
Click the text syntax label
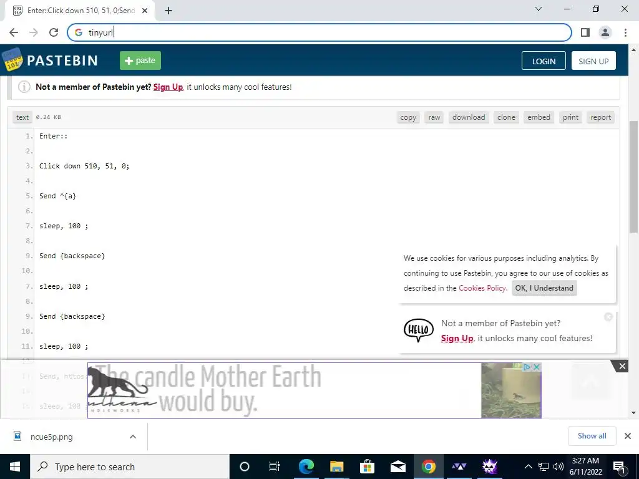click(x=22, y=117)
